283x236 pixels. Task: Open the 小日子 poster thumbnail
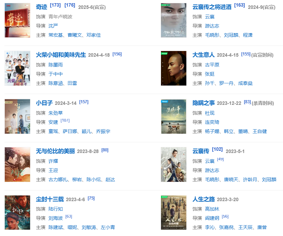17,116
